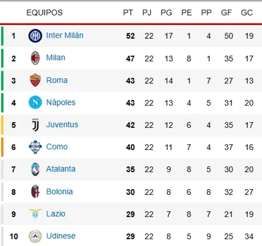262x246 pixels.
Task: Click the Atalanta club crest
Action: 35,169
